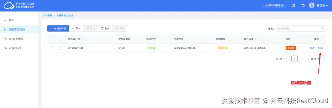Select 数据库监听器 in the sidebar
This screenshot has height=108, width=332.
(19, 29)
